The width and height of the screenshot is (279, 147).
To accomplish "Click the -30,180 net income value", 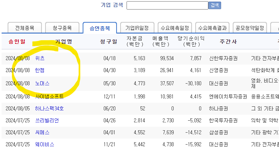I will [x=194, y=83].
